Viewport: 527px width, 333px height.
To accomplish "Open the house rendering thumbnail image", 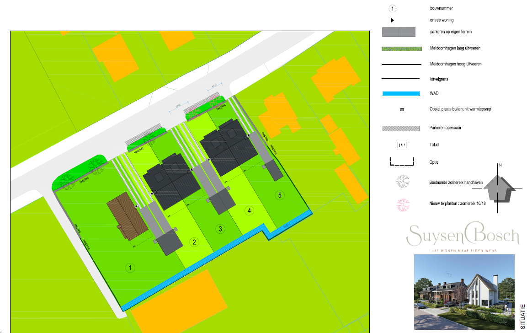I will tap(464, 291).
